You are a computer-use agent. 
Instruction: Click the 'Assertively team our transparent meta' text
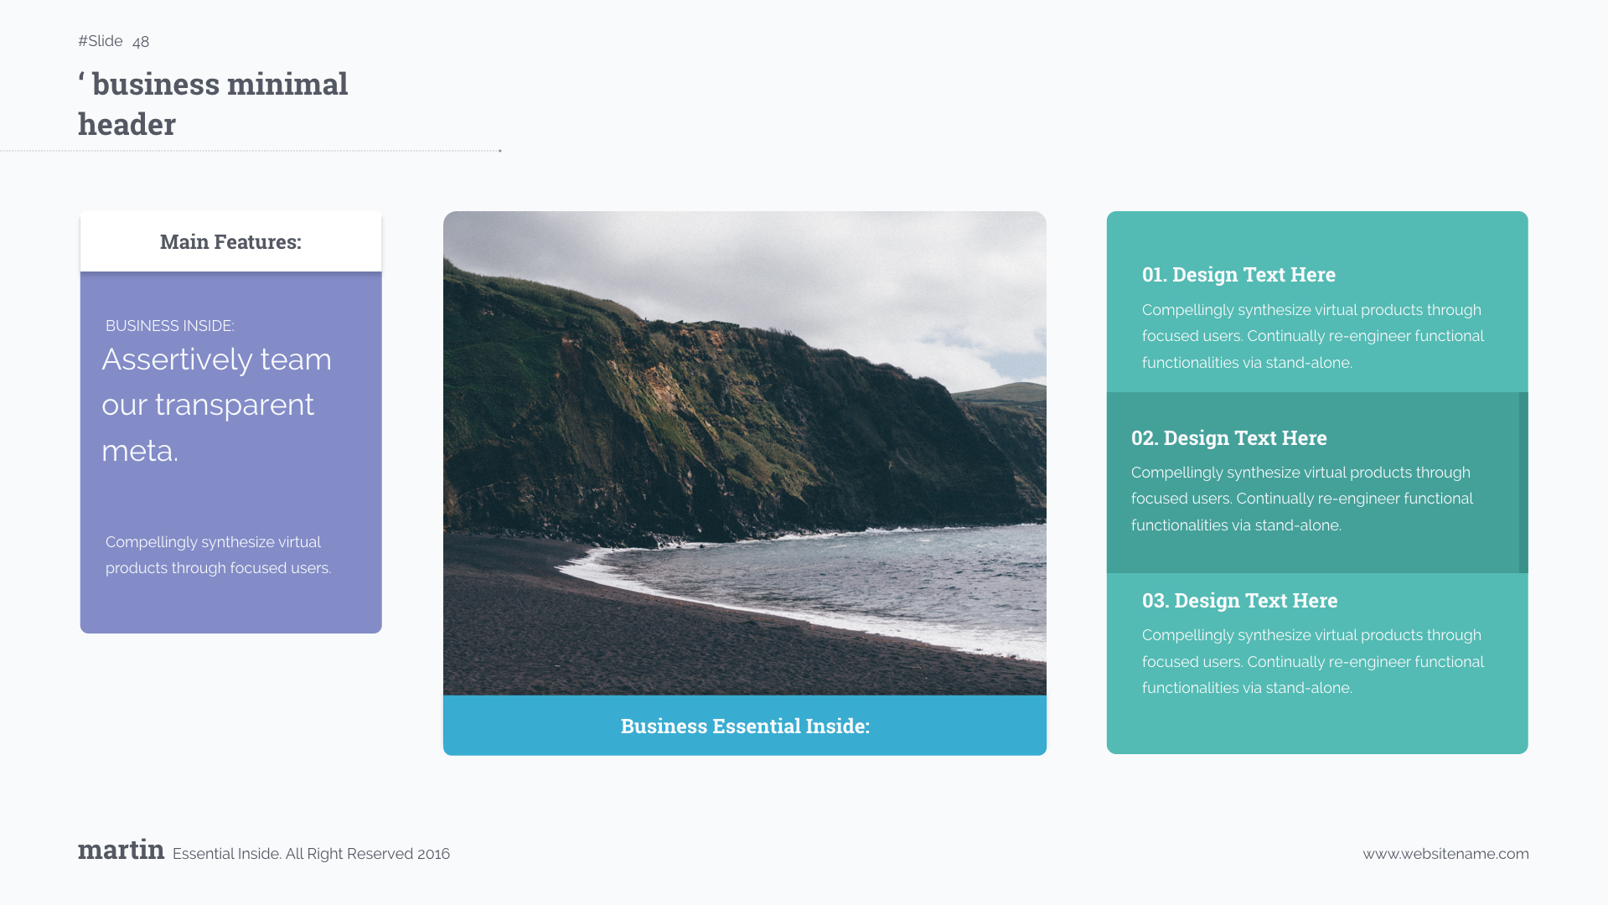pyautogui.click(x=216, y=405)
